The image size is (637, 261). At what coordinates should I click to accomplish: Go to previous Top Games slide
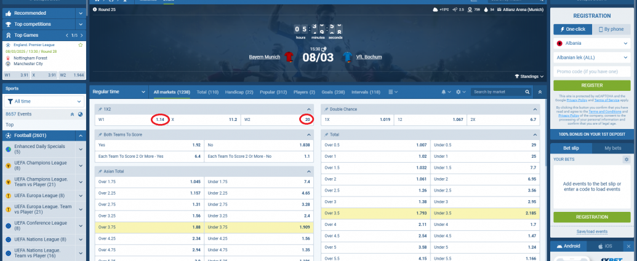tap(67, 35)
